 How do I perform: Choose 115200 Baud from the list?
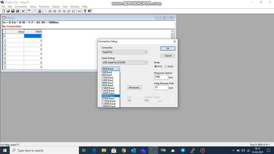pyautogui.click(x=110, y=101)
